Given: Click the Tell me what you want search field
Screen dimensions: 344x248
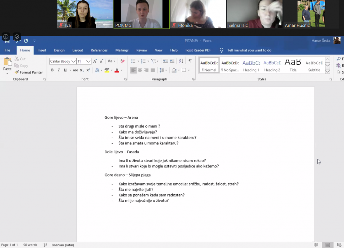Looking at the screenshot, I should [x=249, y=50].
